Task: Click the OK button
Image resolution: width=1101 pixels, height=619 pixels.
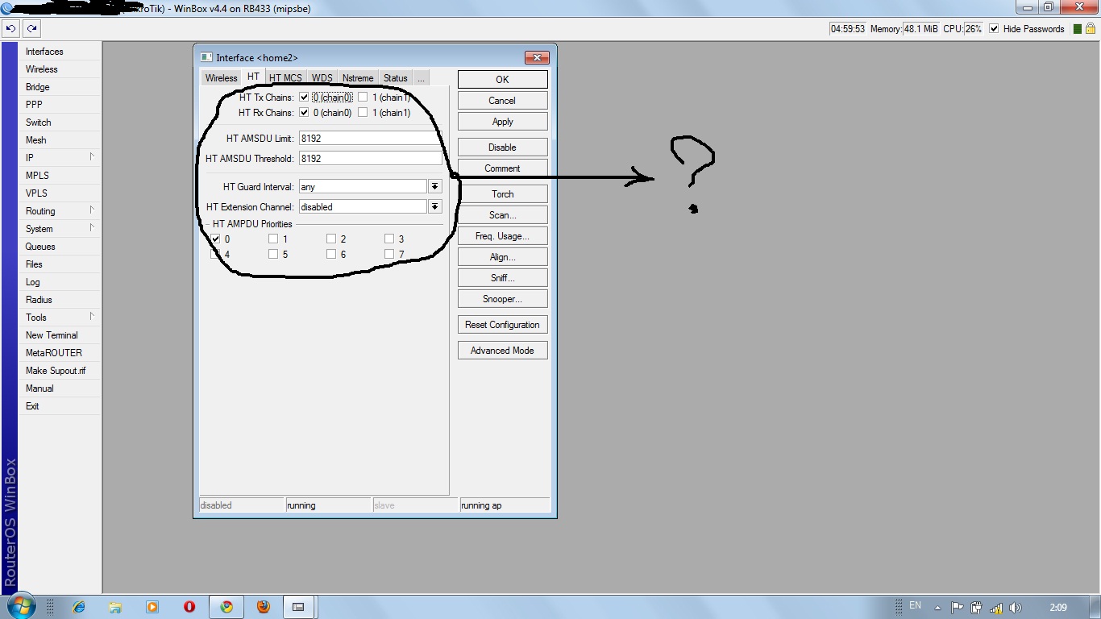Action: 503,79
